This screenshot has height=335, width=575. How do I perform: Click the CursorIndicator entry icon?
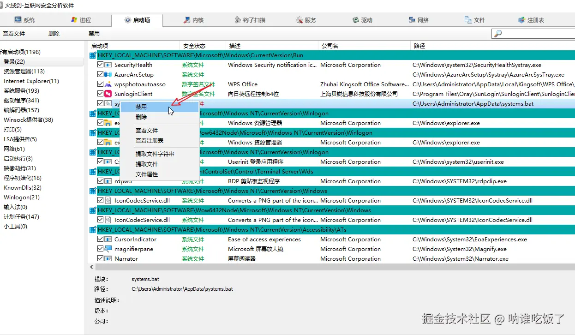(108, 239)
